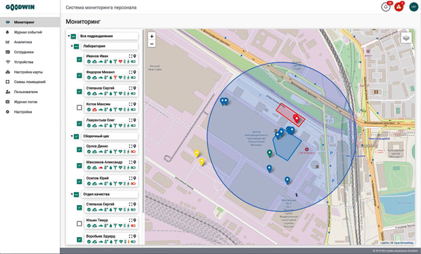Click the red battery icon for Орлов Денис

133,151
